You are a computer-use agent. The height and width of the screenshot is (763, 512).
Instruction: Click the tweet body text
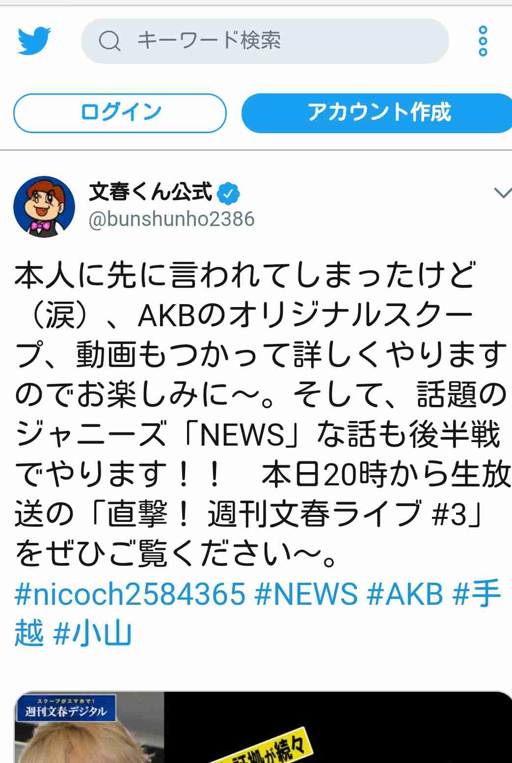pos(260,415)
